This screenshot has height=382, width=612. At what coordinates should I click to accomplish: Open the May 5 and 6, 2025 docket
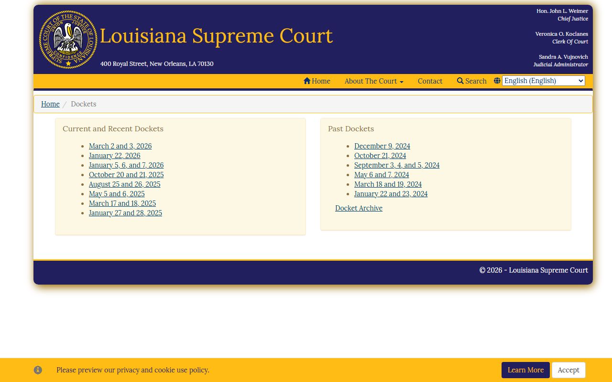tap(117, 194)
